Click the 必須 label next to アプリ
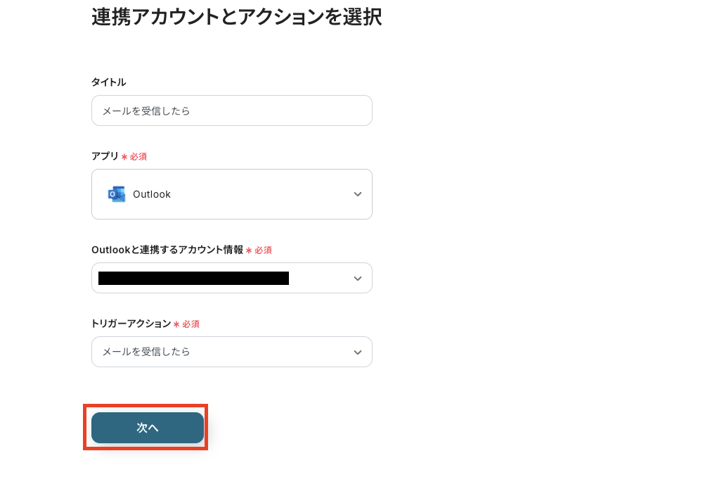This screenshot has width=710, height=477. tap(138, 156)
